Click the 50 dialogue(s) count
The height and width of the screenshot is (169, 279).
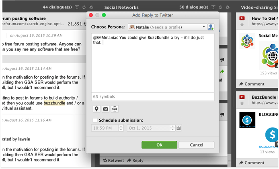point(194,7)
